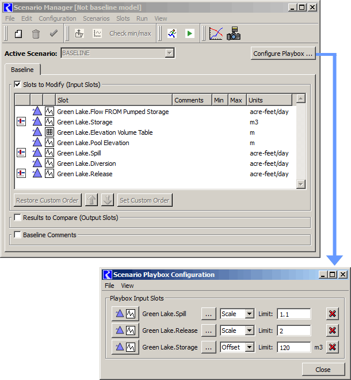The image size is (351, 380).
Task: Click the Comments column header
Action: tap(192, 100)
